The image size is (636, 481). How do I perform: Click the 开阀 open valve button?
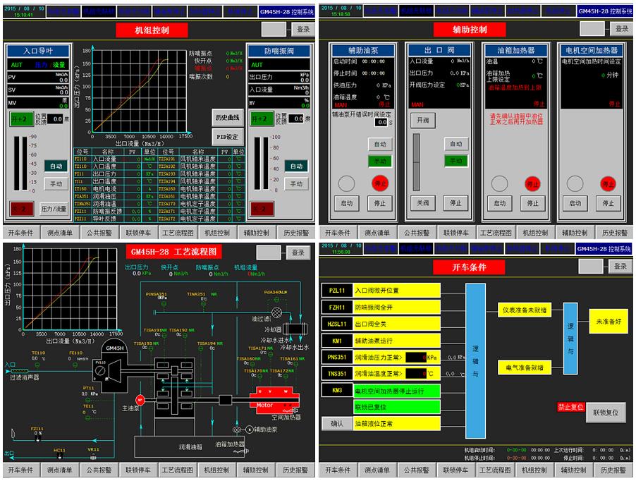pyautogui.click(x=423, y=121)
